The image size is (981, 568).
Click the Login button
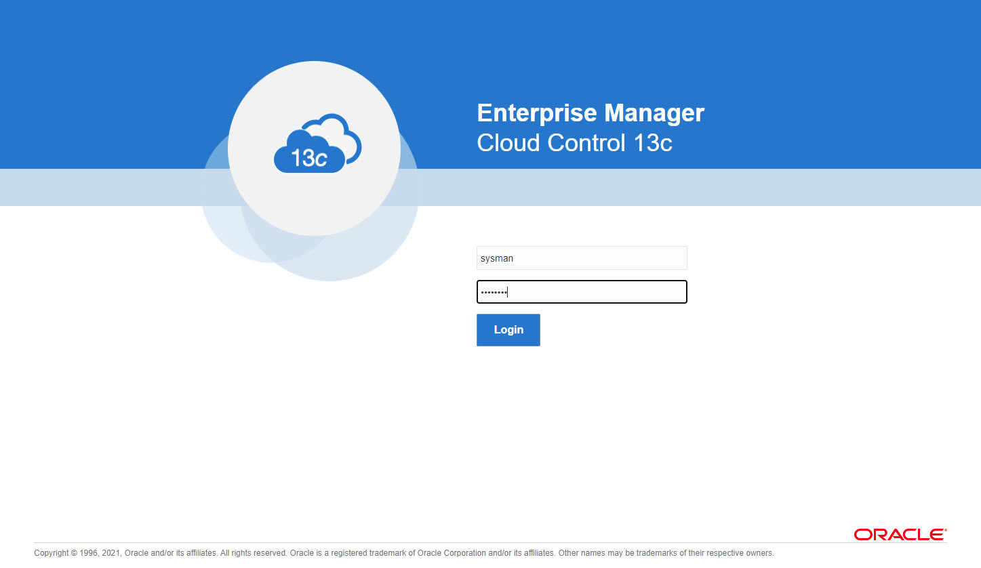[x=508, y=330]
